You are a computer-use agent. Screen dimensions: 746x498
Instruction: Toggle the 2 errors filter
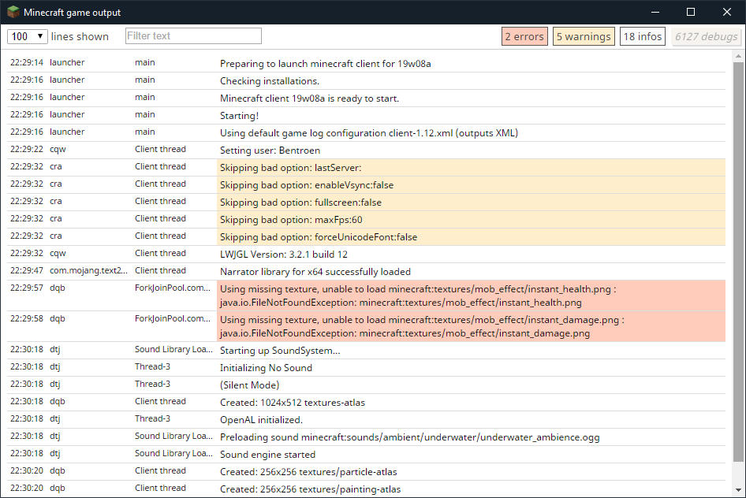point(524,36)
